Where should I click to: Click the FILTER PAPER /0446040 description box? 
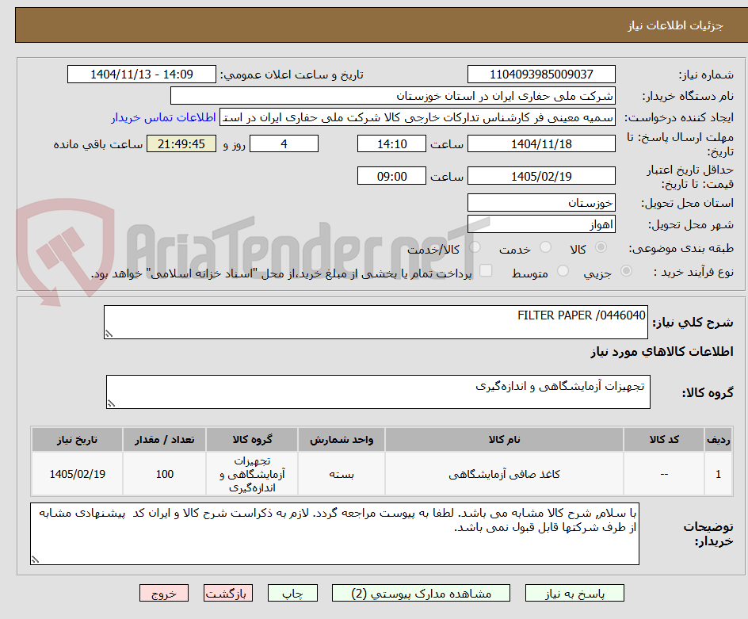point(376,322)
